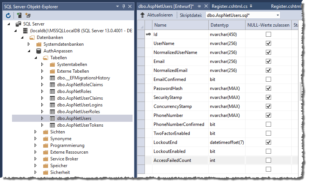Click the Datentyp column header
309x184 pixels.
pos(227,25)
